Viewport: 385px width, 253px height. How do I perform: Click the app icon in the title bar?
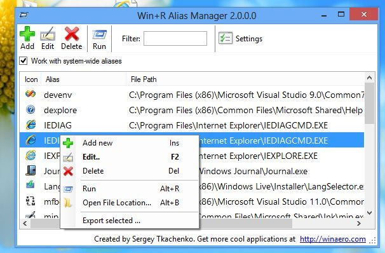pyautogui.click(x=24, y=15)
